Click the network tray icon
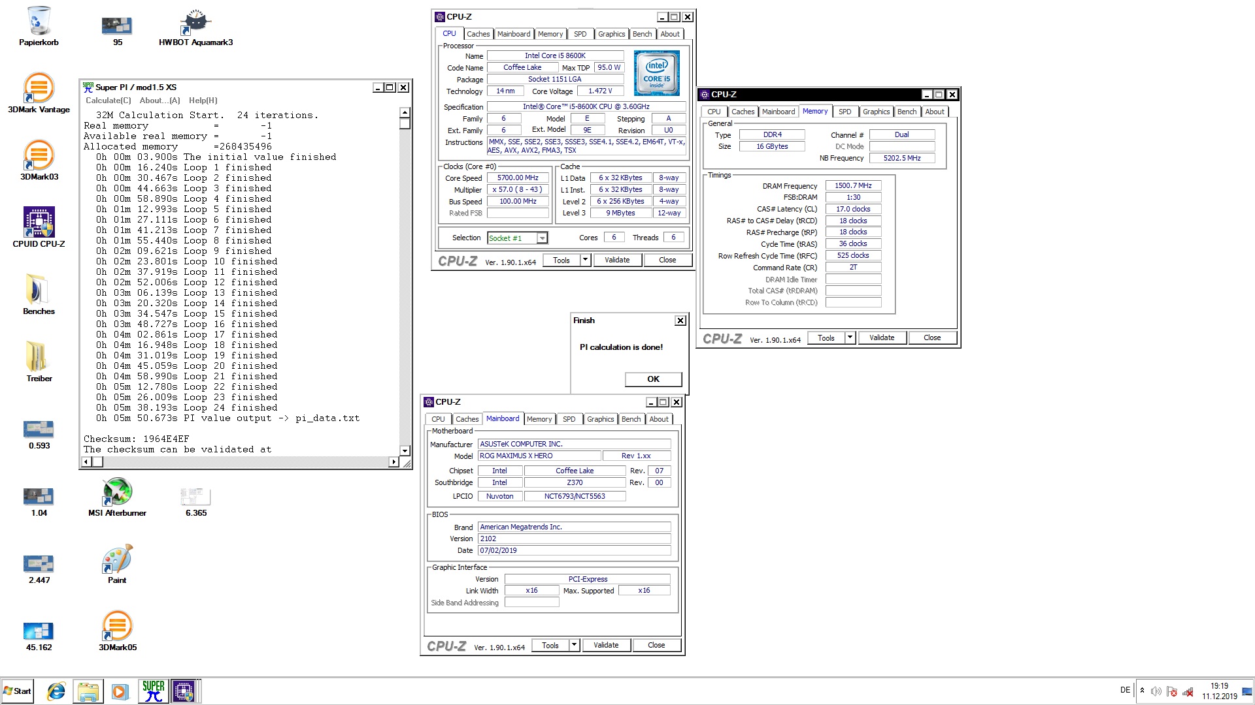The height and width of the screenshot is (705, 1255). [x=1188, y=691]
